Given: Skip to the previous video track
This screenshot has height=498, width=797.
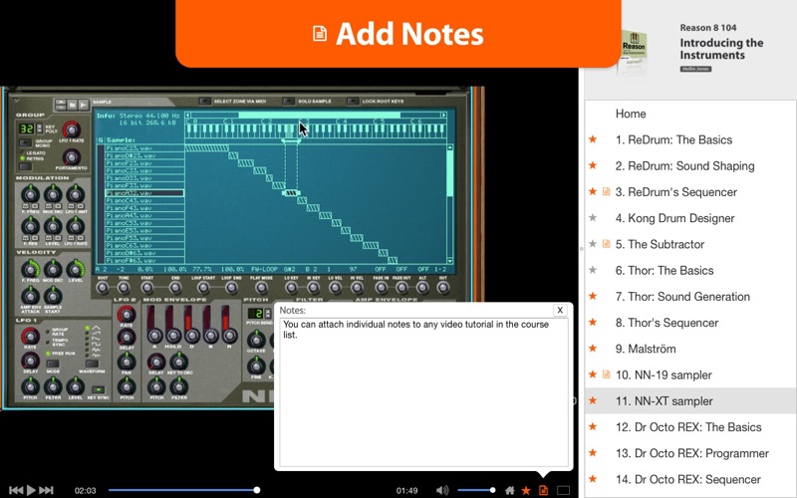Looking at the screenshot, I should click(x=16, y=490).
